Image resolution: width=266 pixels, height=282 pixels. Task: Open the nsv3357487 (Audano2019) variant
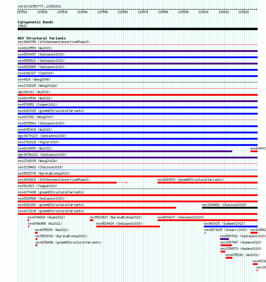click(x=241, y=242)
